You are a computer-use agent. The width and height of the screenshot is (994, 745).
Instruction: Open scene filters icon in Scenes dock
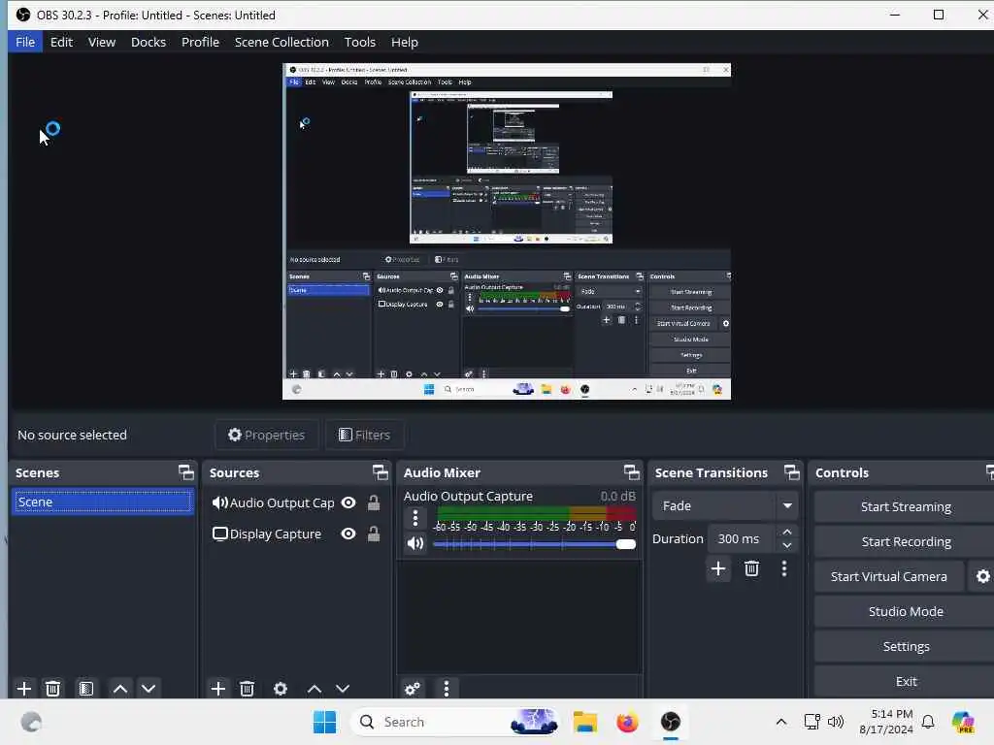coord(86,689)
